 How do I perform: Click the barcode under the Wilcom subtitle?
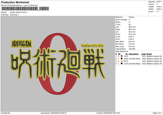tap(25, 9)
